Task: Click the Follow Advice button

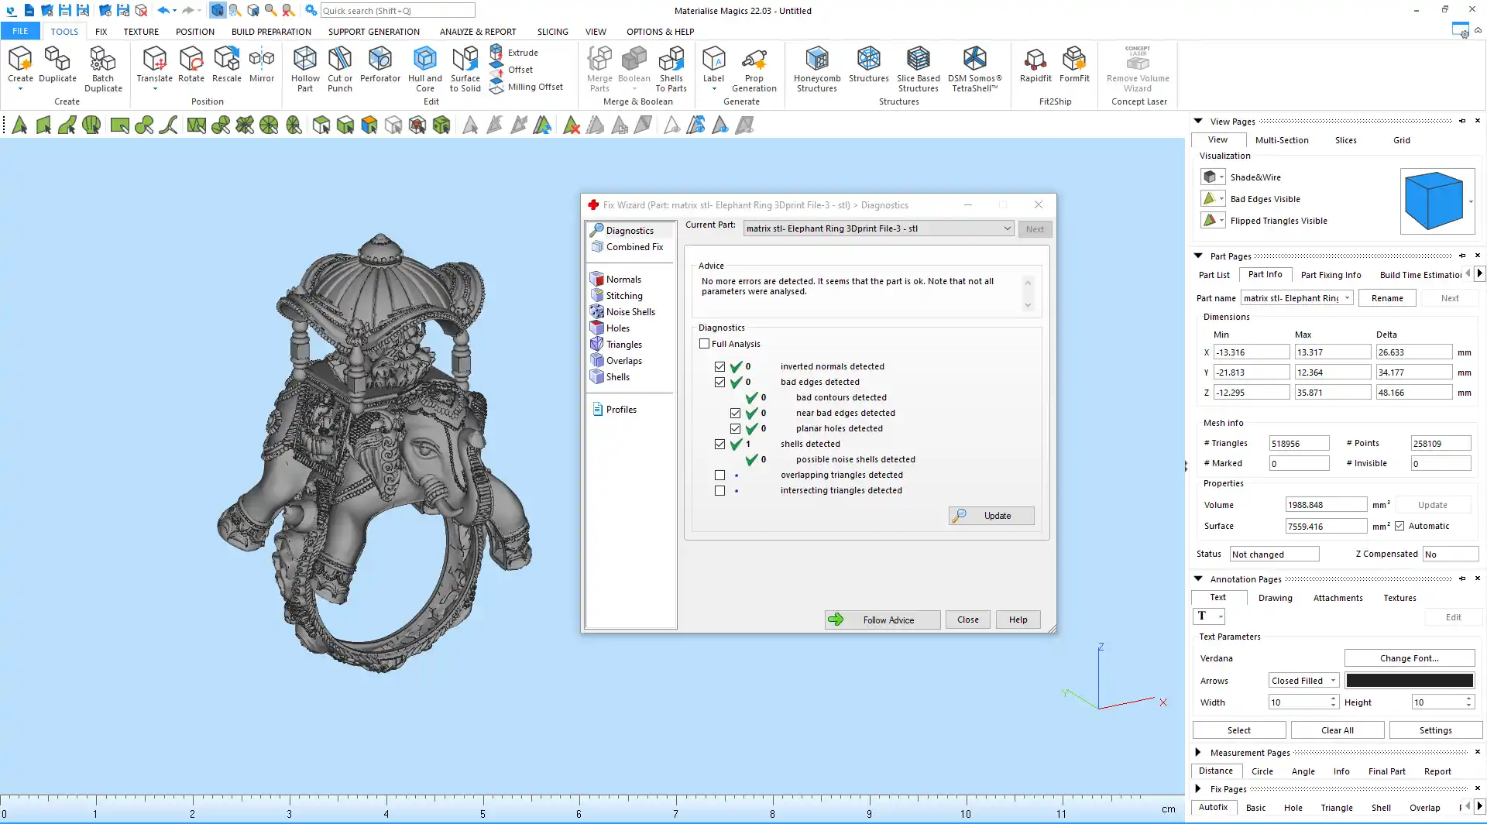Action: (x=882, y=620)
